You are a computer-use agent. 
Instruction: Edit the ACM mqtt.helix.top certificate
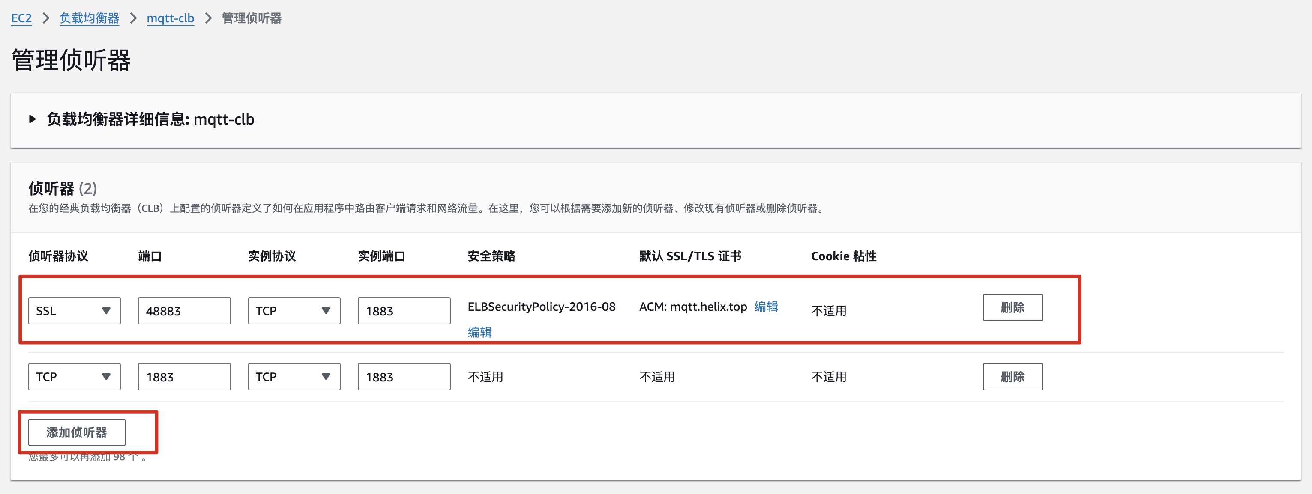click(x=766, y=306)
